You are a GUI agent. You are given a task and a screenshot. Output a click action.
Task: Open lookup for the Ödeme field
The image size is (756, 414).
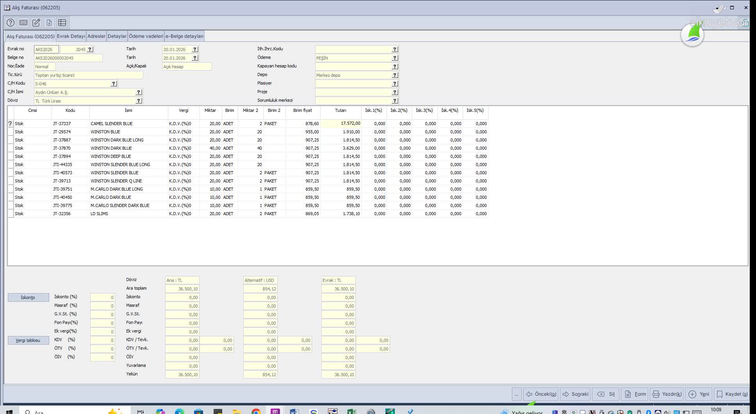click(x=395, y=58)
